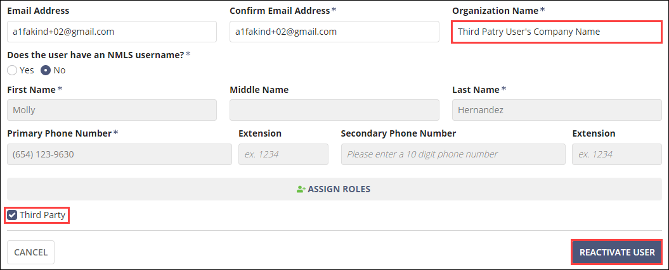Click the green add-user icon on Assign Roles
Viewport: 669px width, 270px height.
301,189
